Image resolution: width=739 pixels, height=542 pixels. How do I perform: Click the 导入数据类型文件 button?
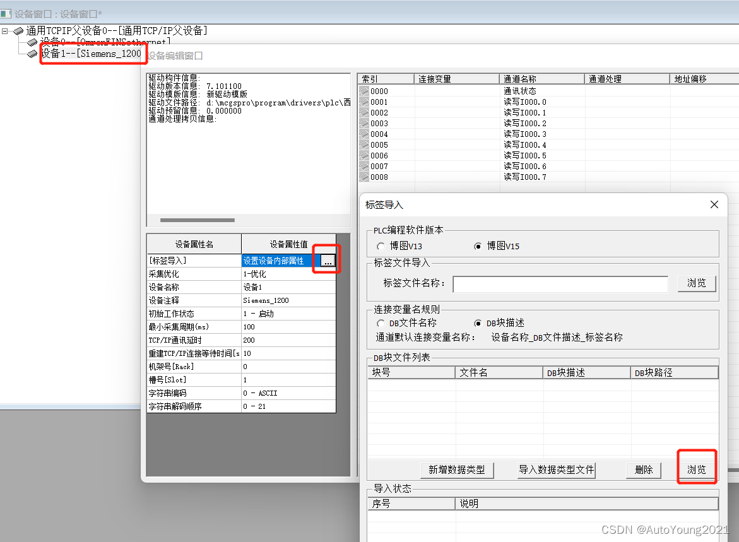[557, 470]
